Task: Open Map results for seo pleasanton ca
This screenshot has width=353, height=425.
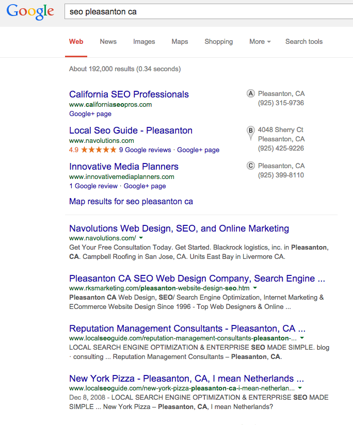Action: coord(131,201)
